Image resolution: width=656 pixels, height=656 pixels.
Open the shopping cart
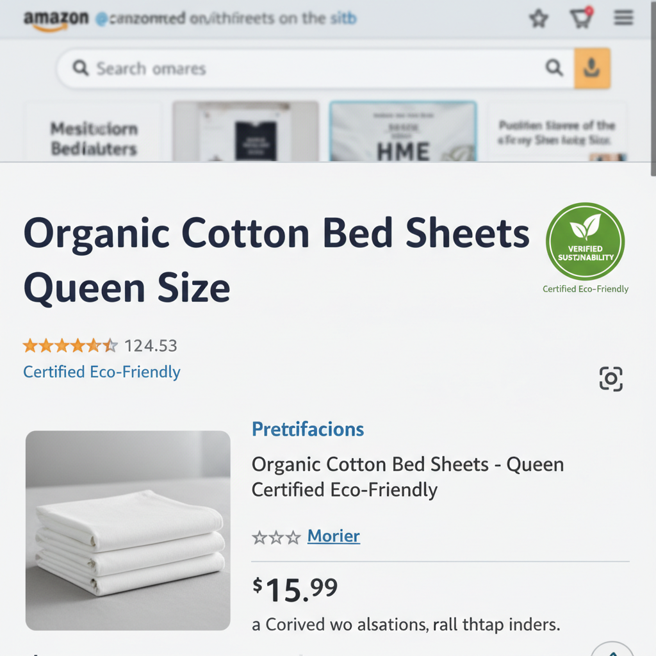[580, 18]
